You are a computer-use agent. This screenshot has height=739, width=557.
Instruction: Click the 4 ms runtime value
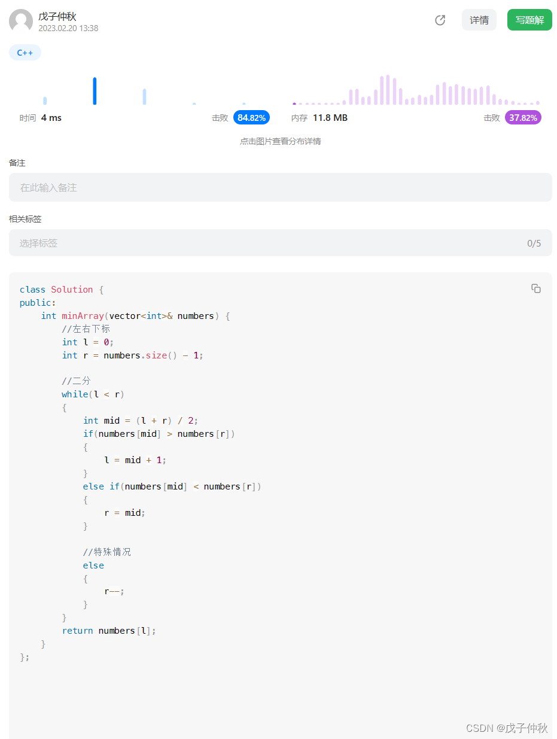coord(51,118)
